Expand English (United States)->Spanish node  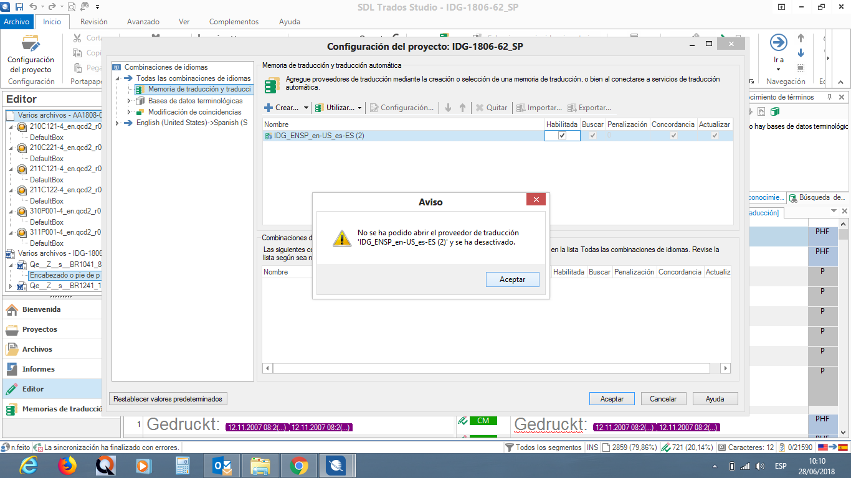tap(117, 123)
